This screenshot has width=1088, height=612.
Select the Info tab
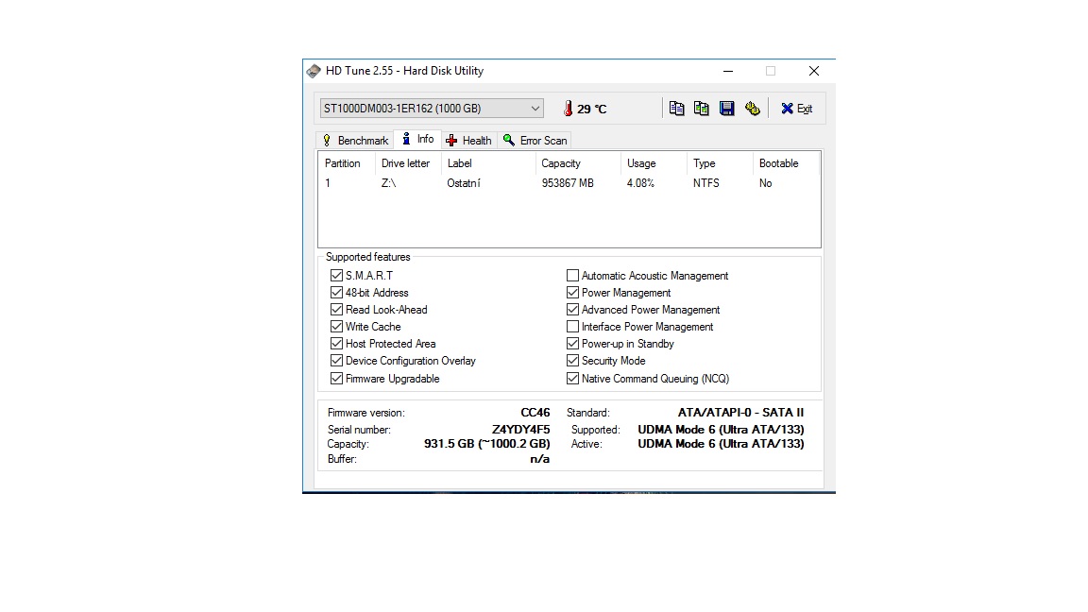click(x=417, y=139)
